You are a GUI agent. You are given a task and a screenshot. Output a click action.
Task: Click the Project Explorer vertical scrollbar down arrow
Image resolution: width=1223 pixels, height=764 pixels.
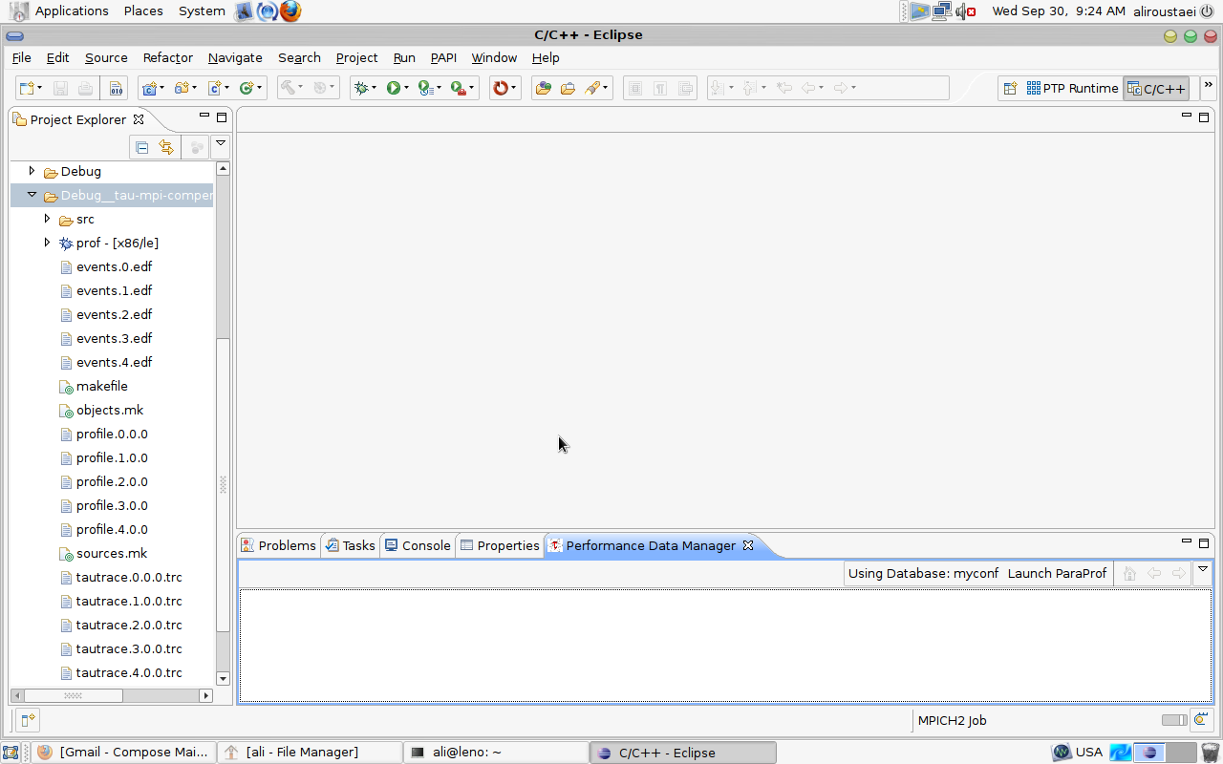pos(223,678)
